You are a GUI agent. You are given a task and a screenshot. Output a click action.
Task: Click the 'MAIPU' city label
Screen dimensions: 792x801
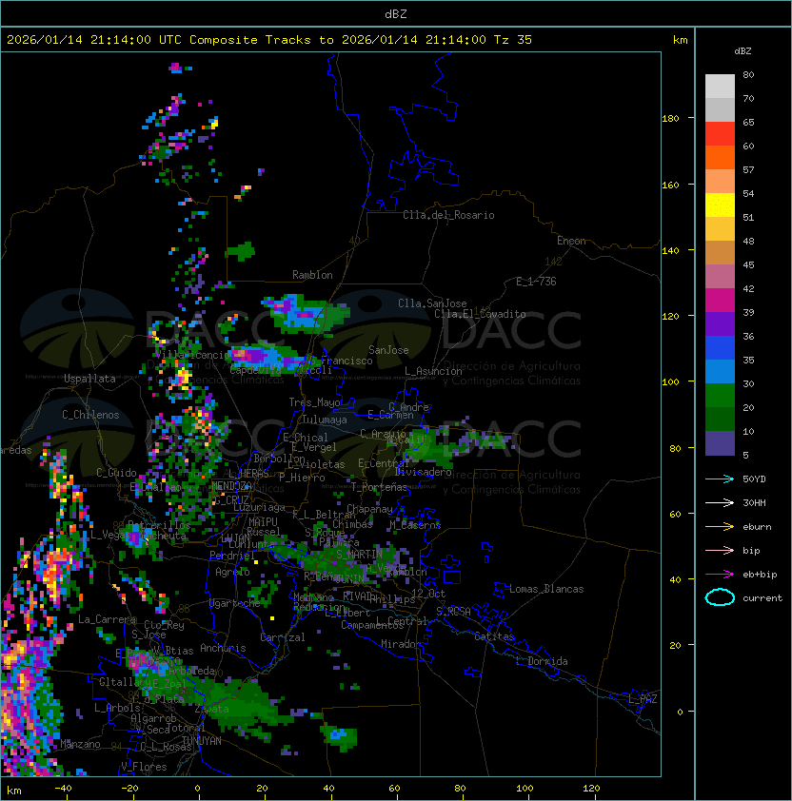point(264,521)
